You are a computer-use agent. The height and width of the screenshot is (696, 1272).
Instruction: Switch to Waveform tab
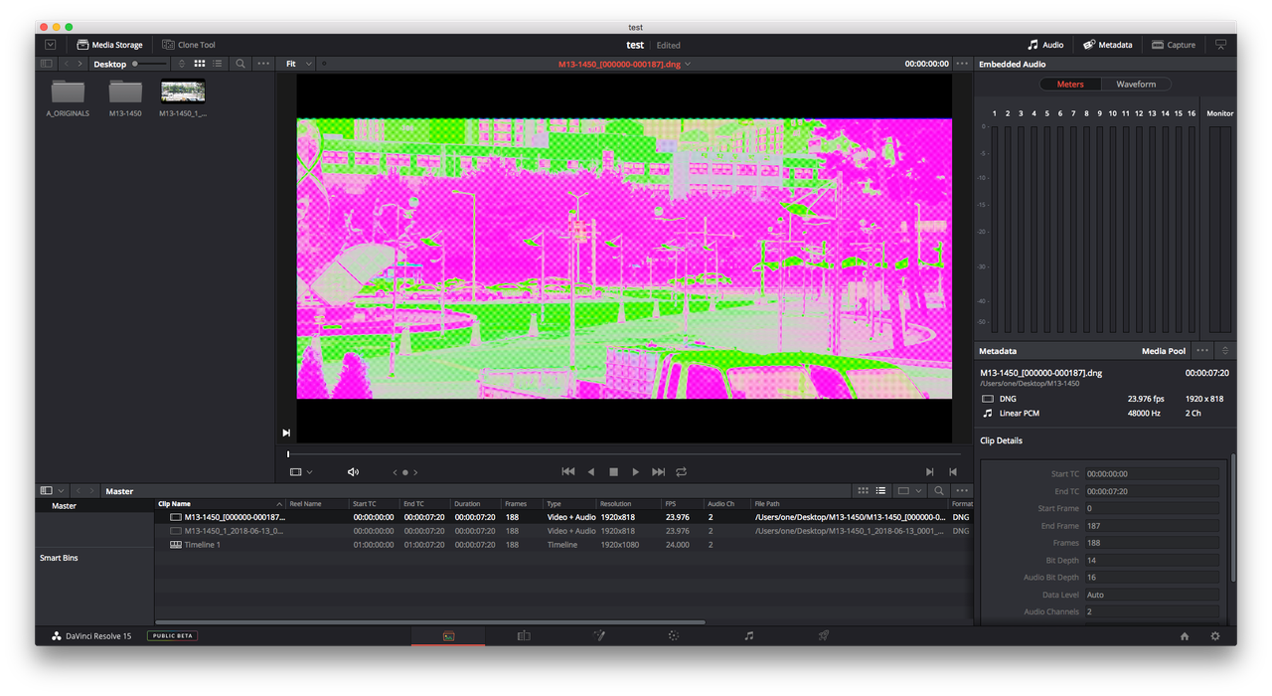[x=1136, y=85]
